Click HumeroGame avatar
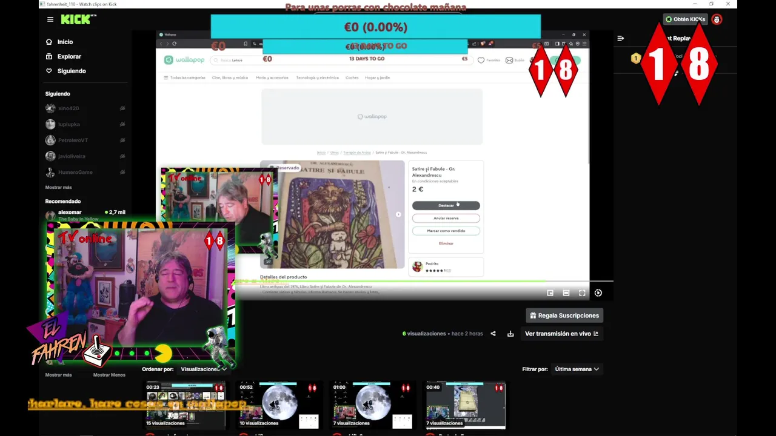776x436 pixels. click(50, 172)
